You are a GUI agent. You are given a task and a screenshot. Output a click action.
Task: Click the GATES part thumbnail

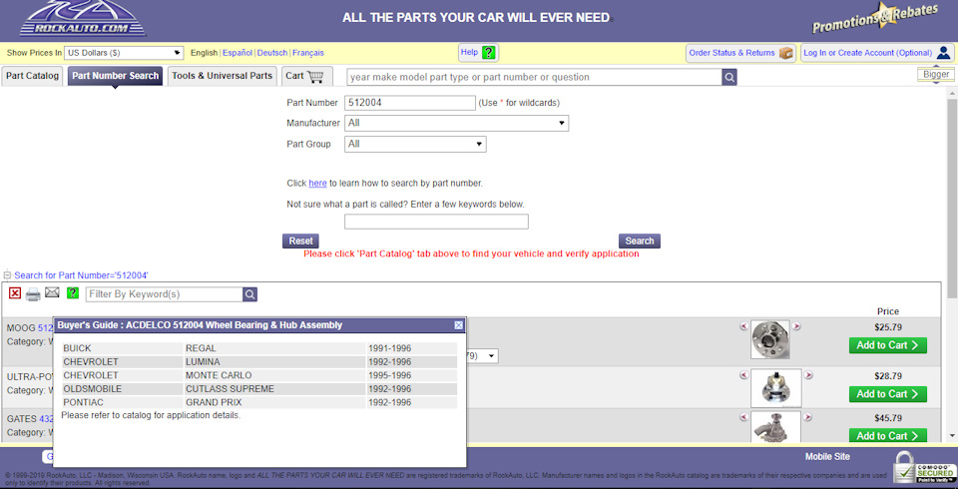coord(776,426)
